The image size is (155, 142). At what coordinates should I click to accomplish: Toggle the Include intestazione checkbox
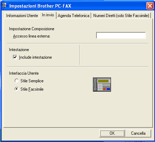click(x=15, y=57)
